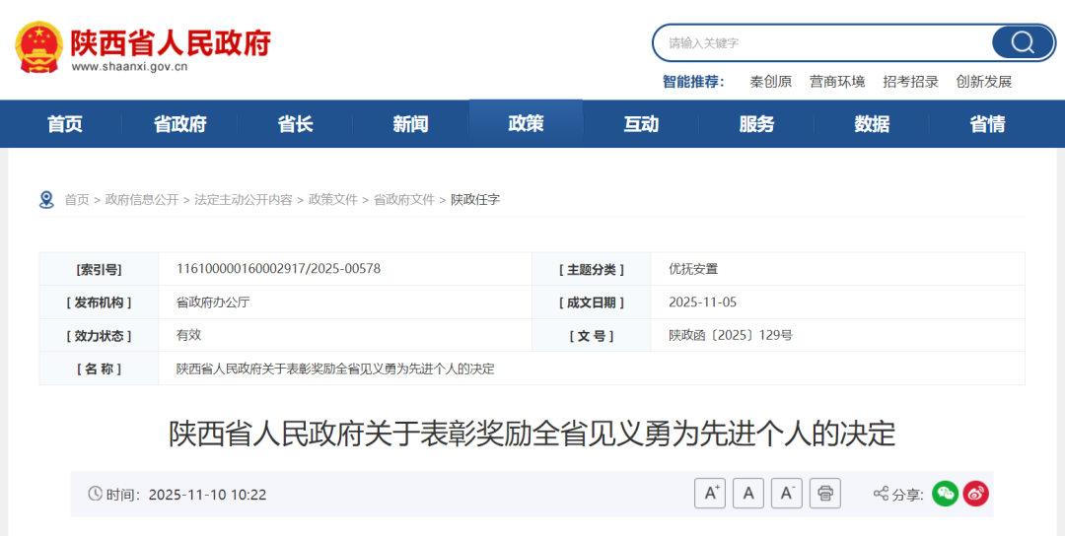Image resolution: width=1065 pixels, height=536 pixels.
Task: Open the 首页 navigation tab
Action: (65, 124)
